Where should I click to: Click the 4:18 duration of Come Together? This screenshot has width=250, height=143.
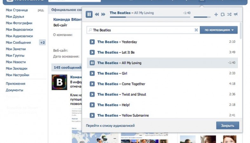[x=232, y=84]
